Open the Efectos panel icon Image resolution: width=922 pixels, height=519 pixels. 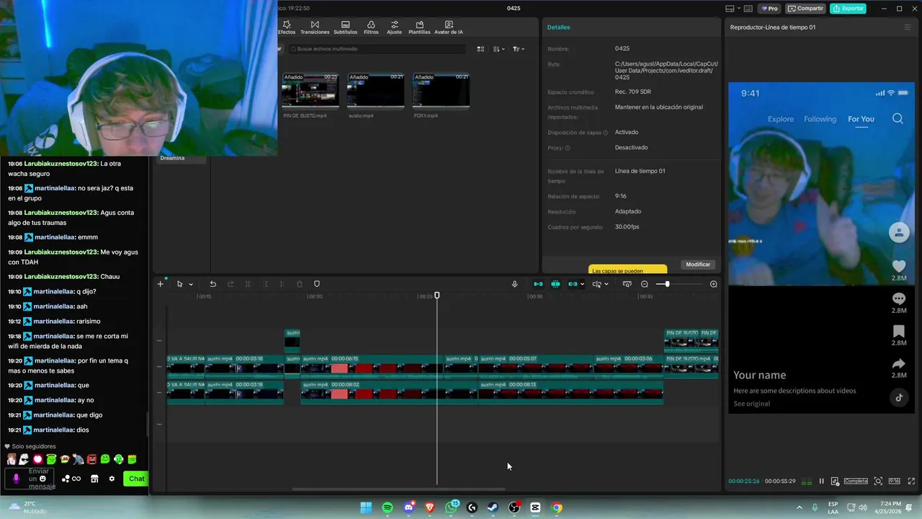tap(287, 27)
